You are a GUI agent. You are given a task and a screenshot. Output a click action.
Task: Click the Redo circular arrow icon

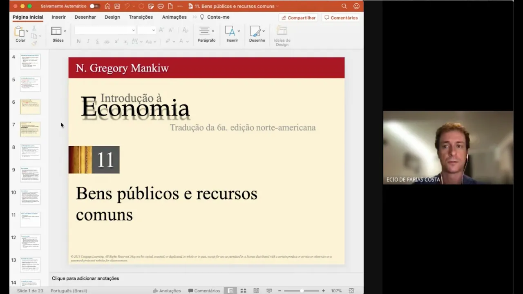click(x=141, y=6)
